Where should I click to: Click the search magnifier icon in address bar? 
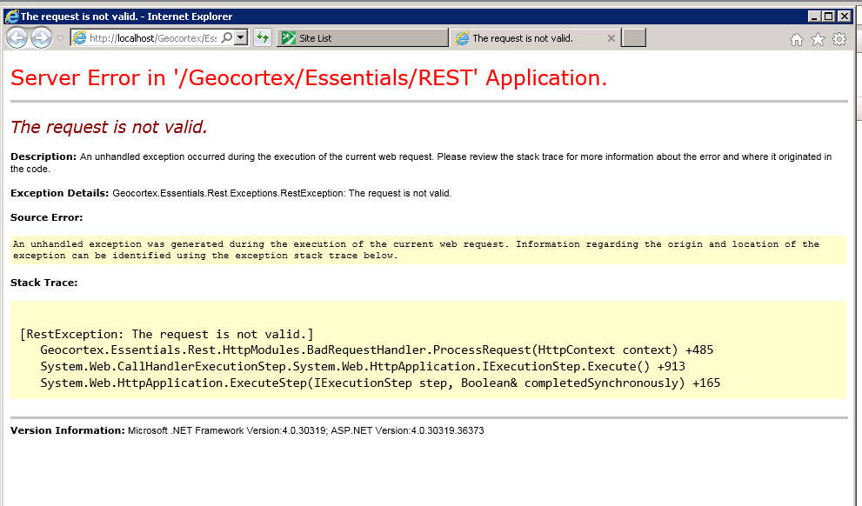[x=226, y=38]
